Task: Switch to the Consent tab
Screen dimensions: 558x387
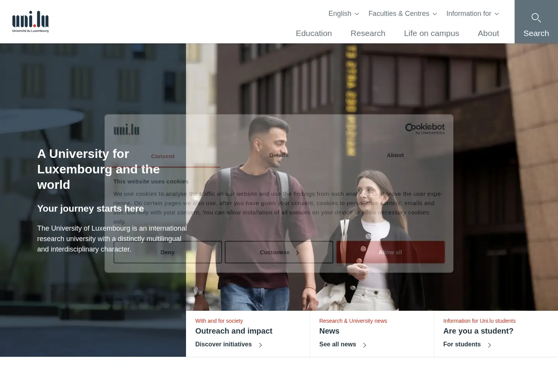Action: 163,156
